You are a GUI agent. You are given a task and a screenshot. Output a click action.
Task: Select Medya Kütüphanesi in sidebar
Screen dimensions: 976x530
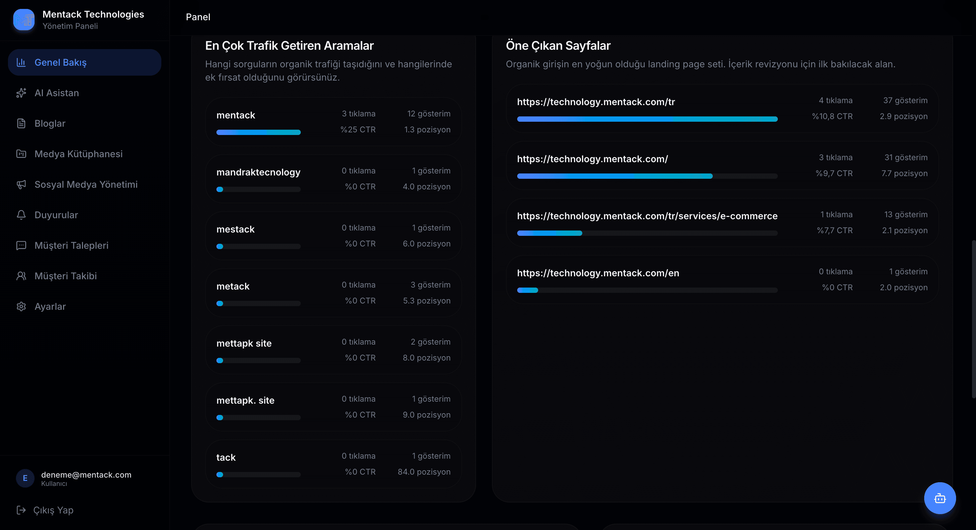pyautogui.click(x=85, y=154)
